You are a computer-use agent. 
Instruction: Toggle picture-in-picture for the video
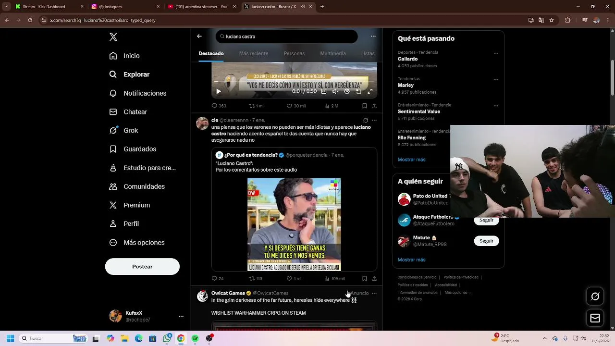tap(358, 91)
